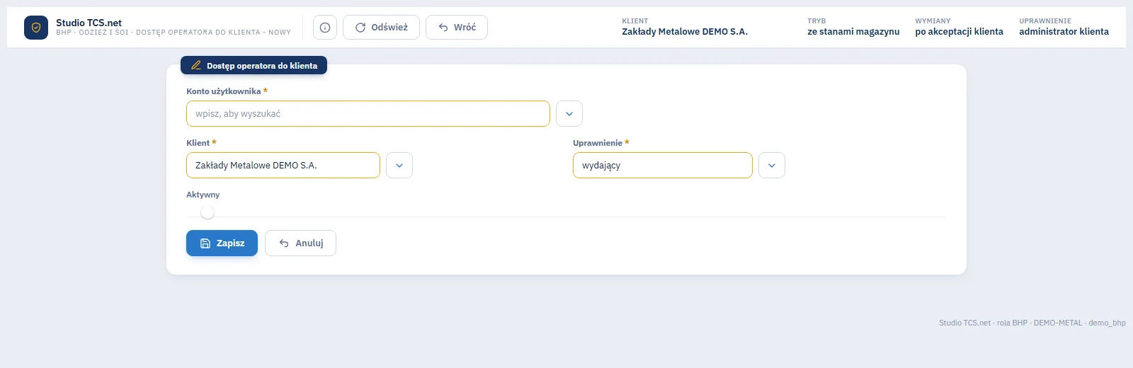
Task: Click the Uprawnienie field showing wydający
Action: pyautogui.click(x=663, y=166)
